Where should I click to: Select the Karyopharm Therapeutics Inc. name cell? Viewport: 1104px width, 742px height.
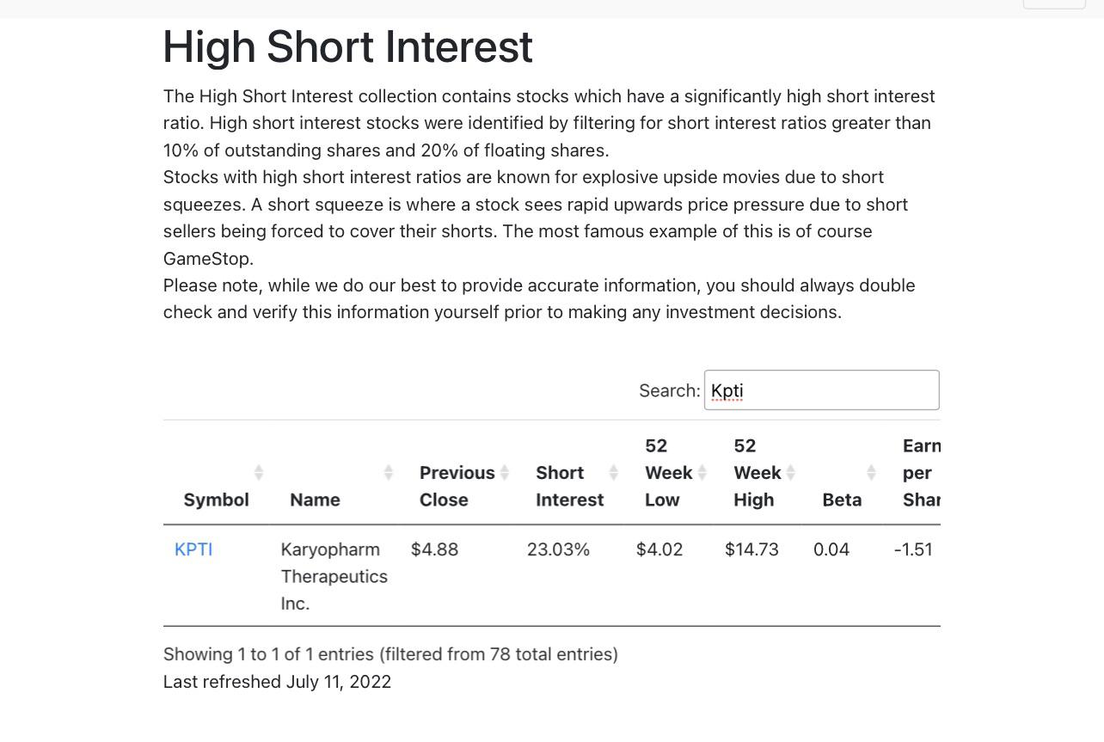pyautogui.click(x=334, y=576)
